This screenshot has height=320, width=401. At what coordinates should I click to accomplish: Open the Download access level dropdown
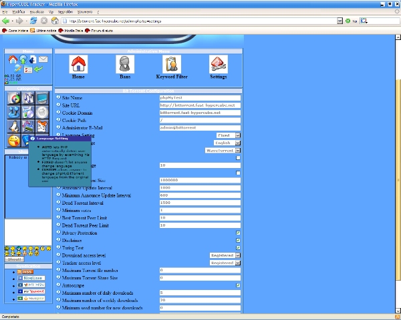tap(225, 255)
